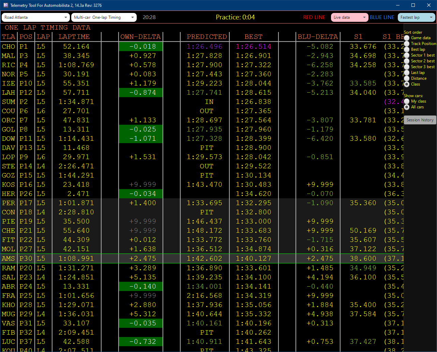Click the -0.874 delta for LAH

(140, 93)
